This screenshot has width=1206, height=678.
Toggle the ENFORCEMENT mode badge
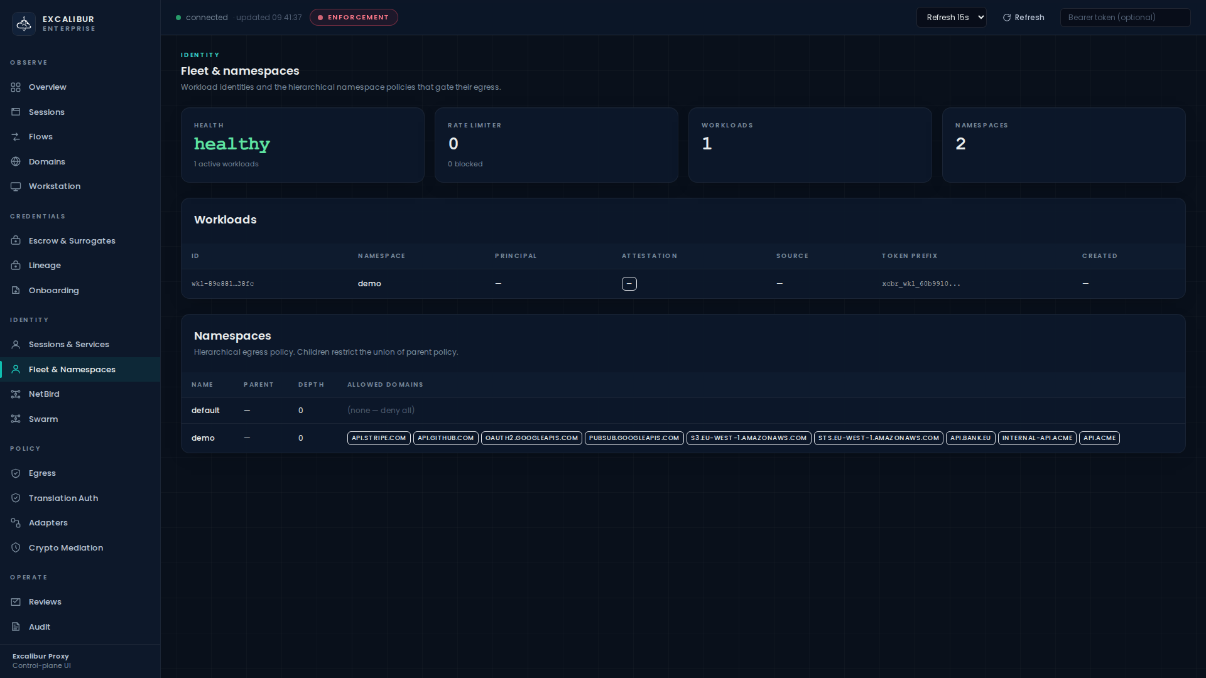coord(354,18)
